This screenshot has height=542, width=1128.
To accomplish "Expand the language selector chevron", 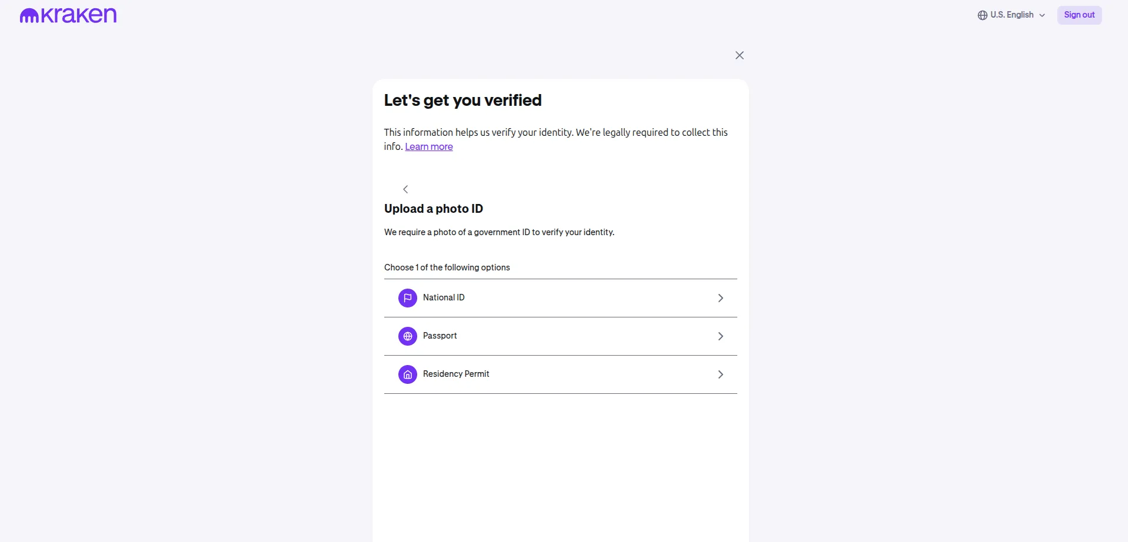I will 1042,16.
